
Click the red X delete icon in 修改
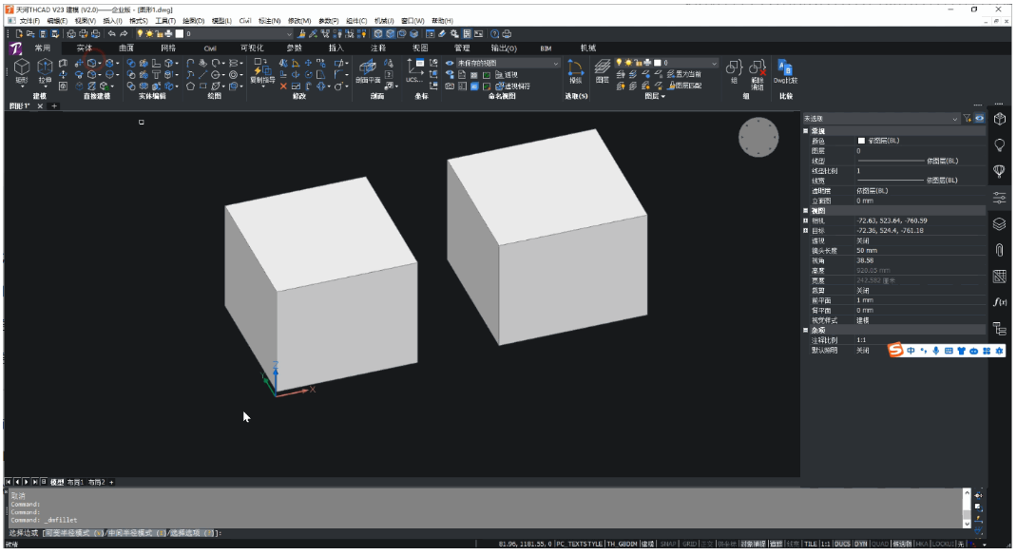(283, 86)
